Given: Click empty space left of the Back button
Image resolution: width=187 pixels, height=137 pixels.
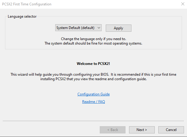Looking at the screenshot, I should click(x=51, y=130).
